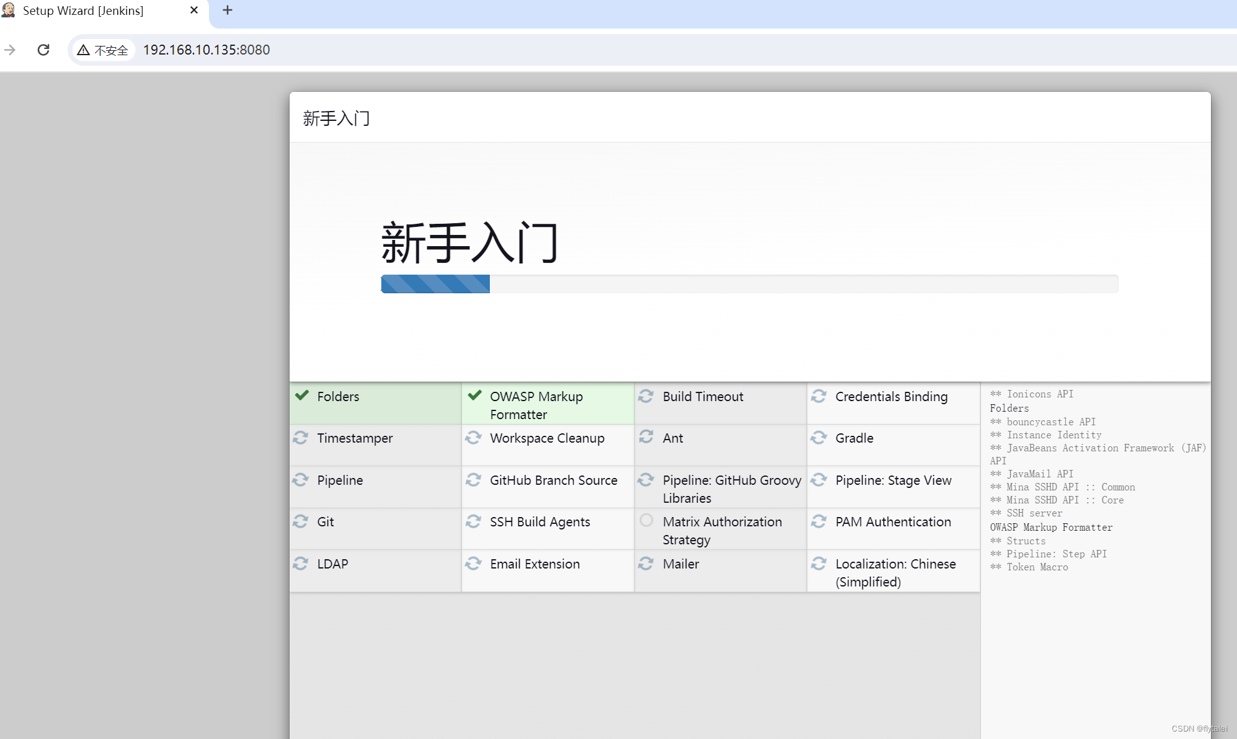Image resolution: width=1237 pixels, height=739 pixels.
Task: Click the Mailer plugin label
Action: click(680, 564)
